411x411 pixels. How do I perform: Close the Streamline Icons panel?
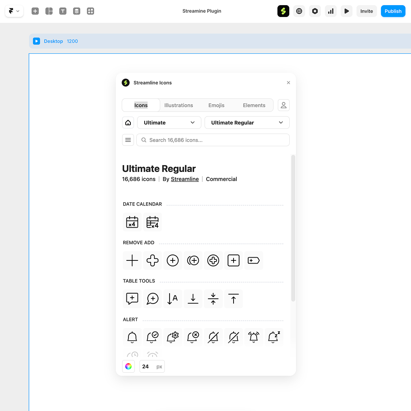[288, 83]
